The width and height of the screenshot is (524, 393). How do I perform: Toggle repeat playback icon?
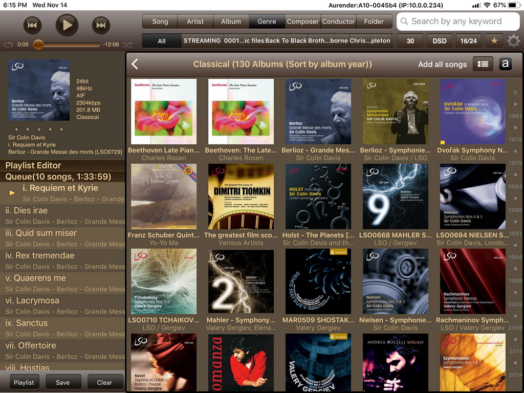pyautogui.click(x=8, y=45)
